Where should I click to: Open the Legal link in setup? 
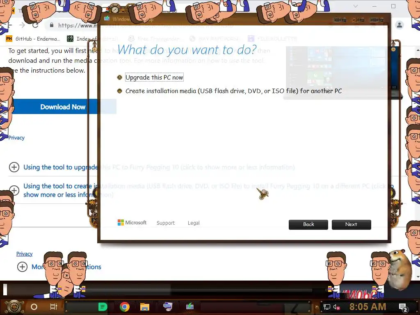pyautogui.click(x=194, y=223)
